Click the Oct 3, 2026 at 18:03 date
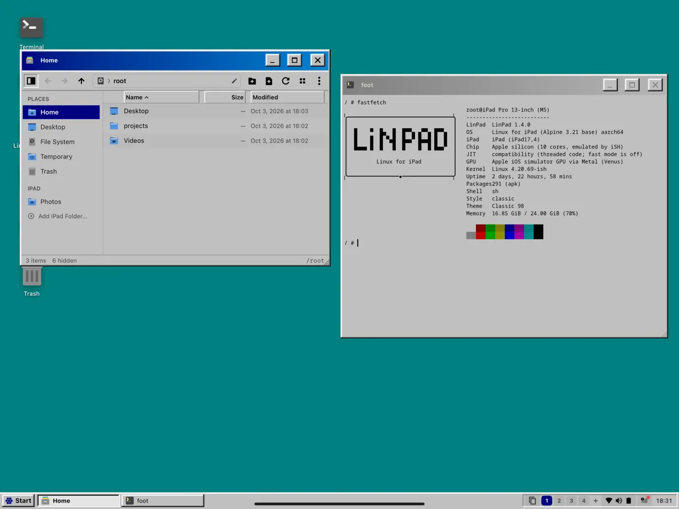The width and height of the screenshot is (679, 509). pyautogui.click(x=279, y=111)
